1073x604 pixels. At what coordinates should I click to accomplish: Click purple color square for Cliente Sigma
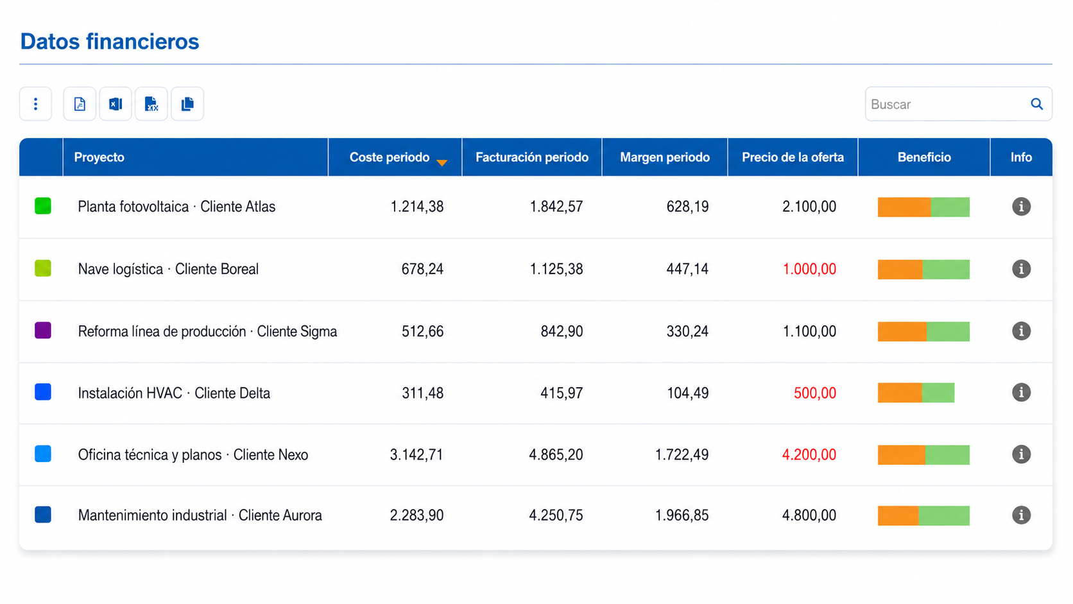[43, 331]
